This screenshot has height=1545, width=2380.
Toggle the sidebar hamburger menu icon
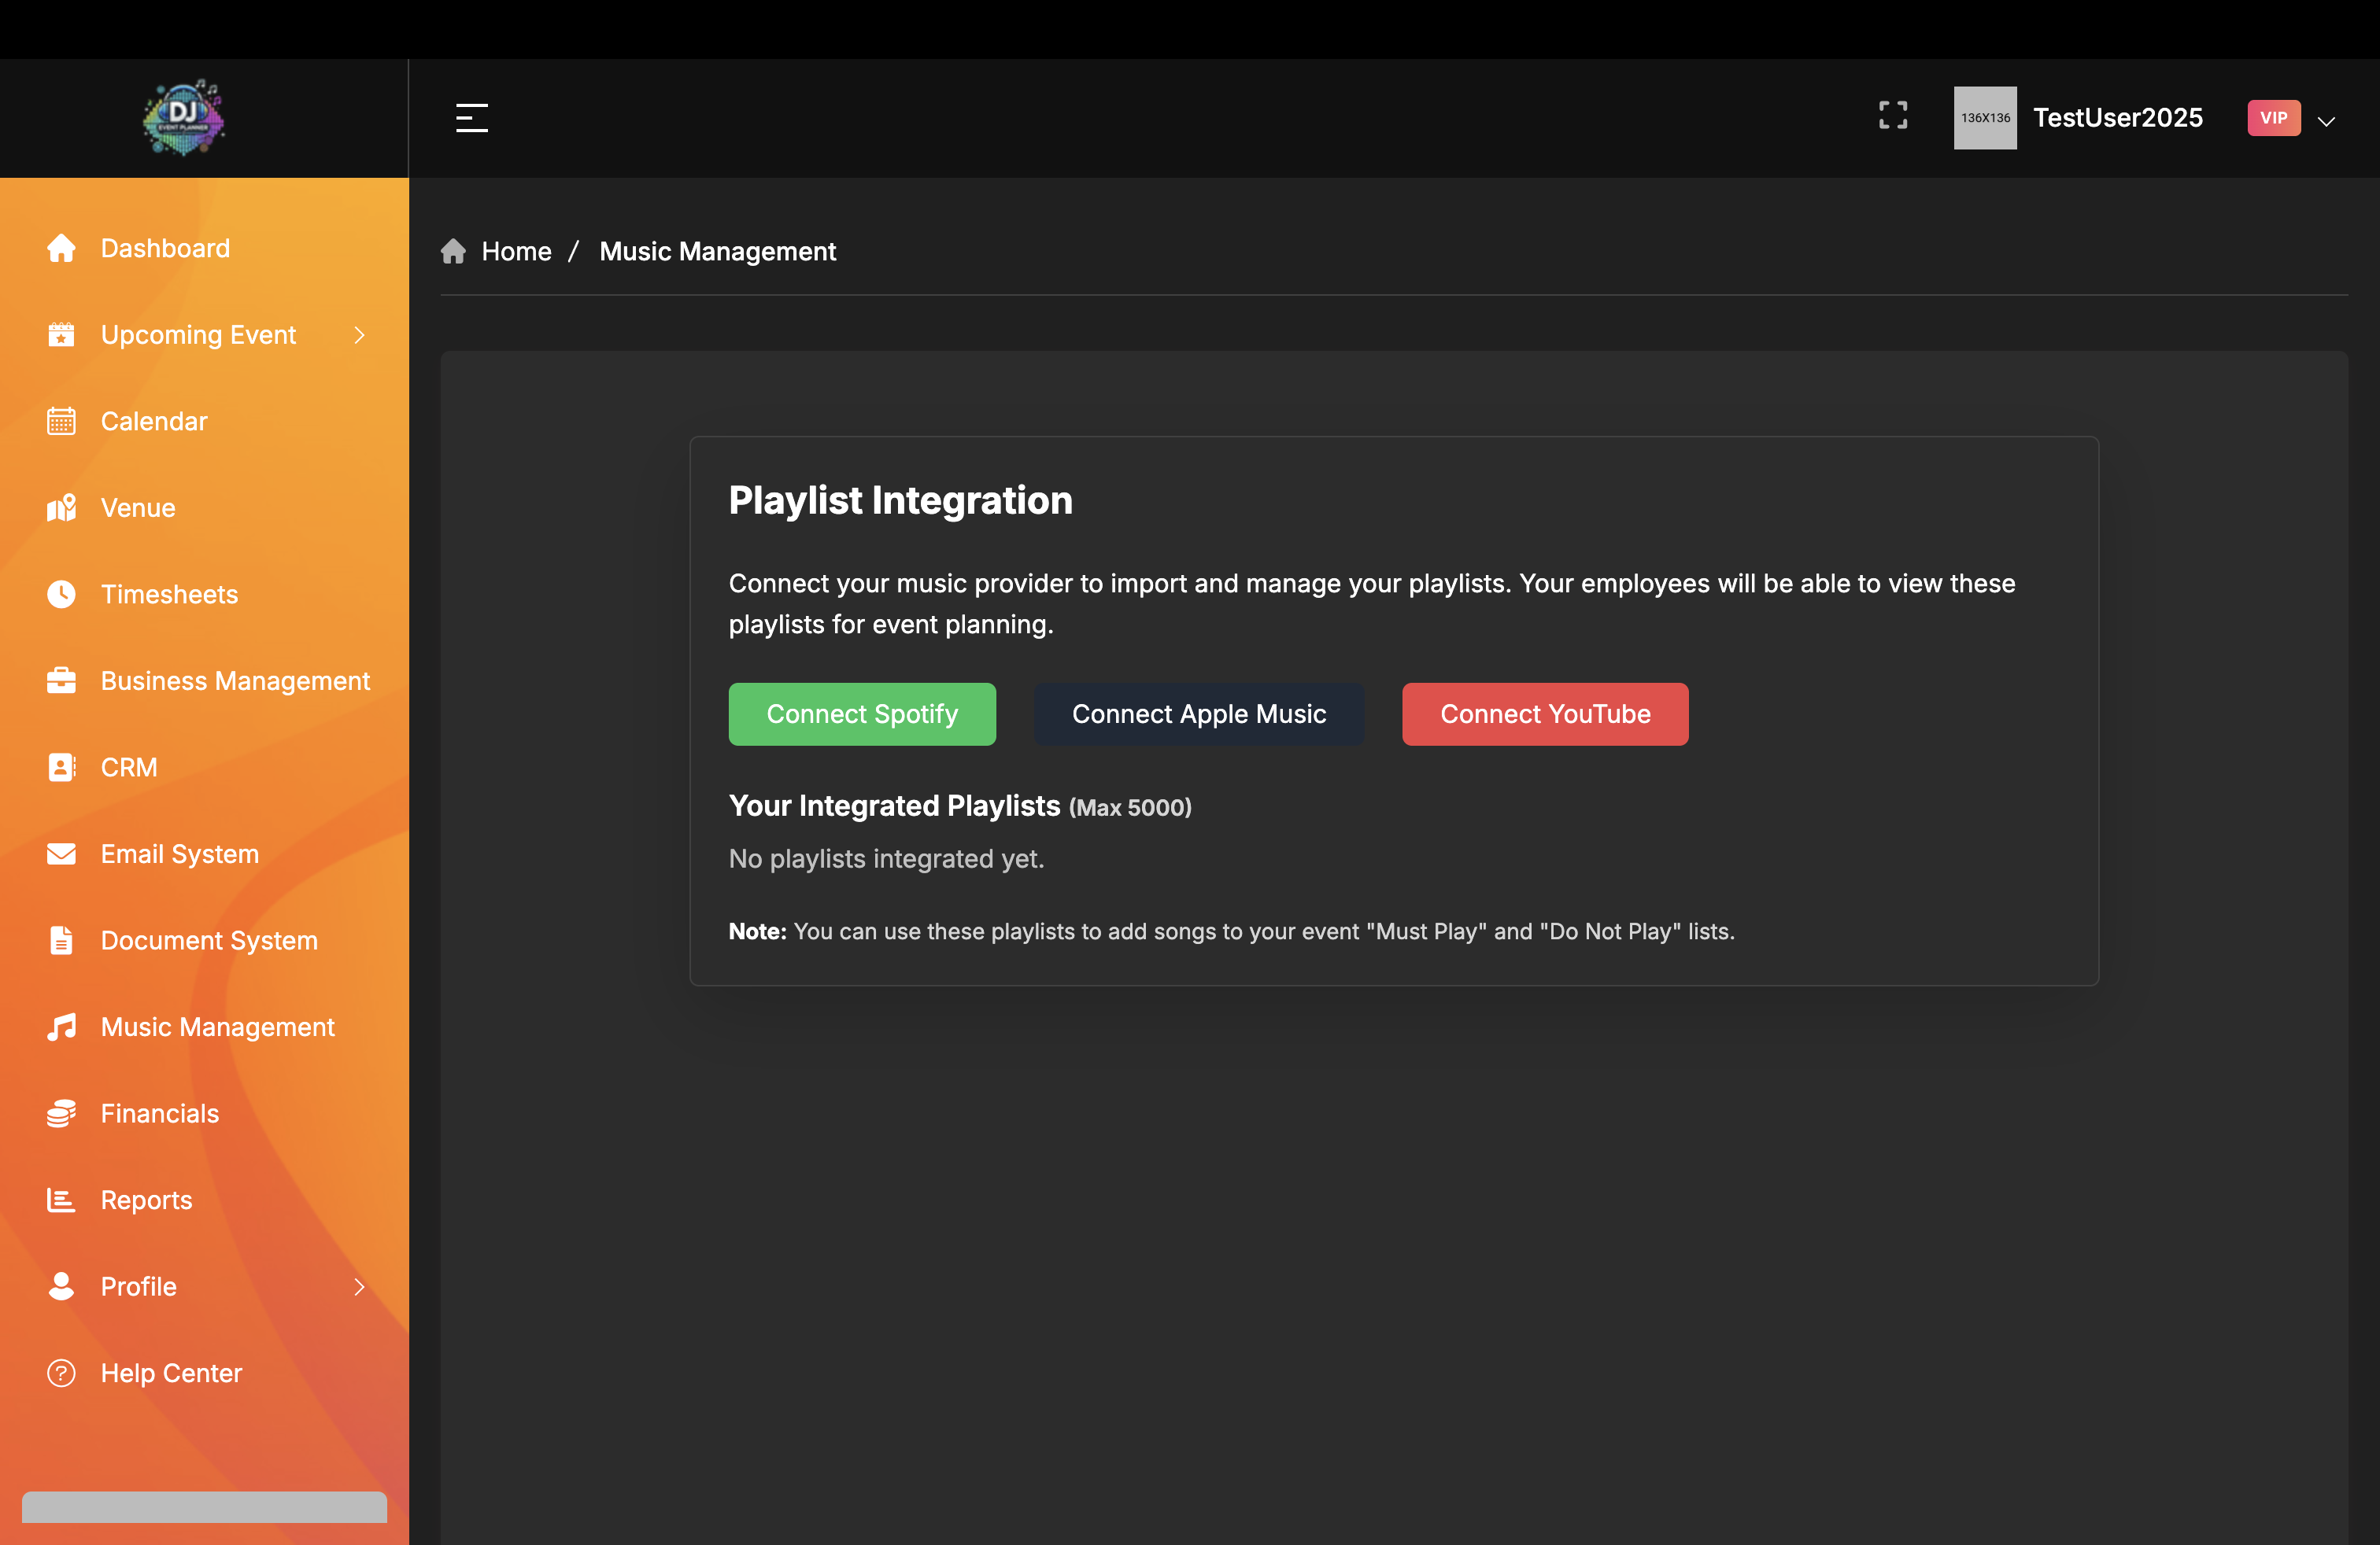coord(472,118)
